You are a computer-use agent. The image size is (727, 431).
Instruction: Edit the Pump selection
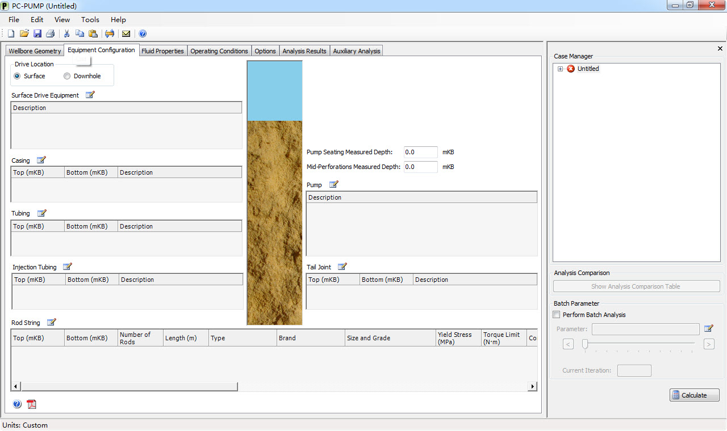click(334, 184)
